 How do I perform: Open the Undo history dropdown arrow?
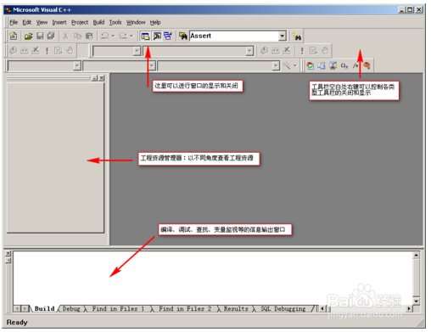coord(113,36)
